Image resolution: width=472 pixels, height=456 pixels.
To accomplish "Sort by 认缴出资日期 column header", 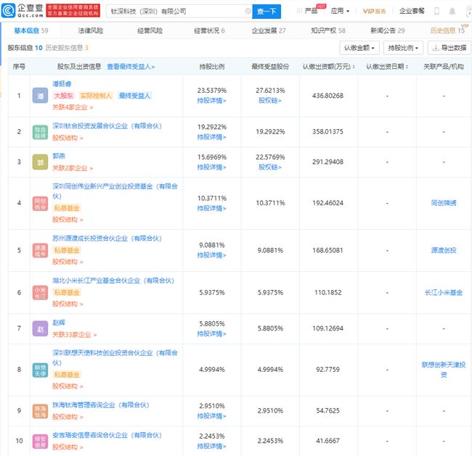I will point(387,67).
